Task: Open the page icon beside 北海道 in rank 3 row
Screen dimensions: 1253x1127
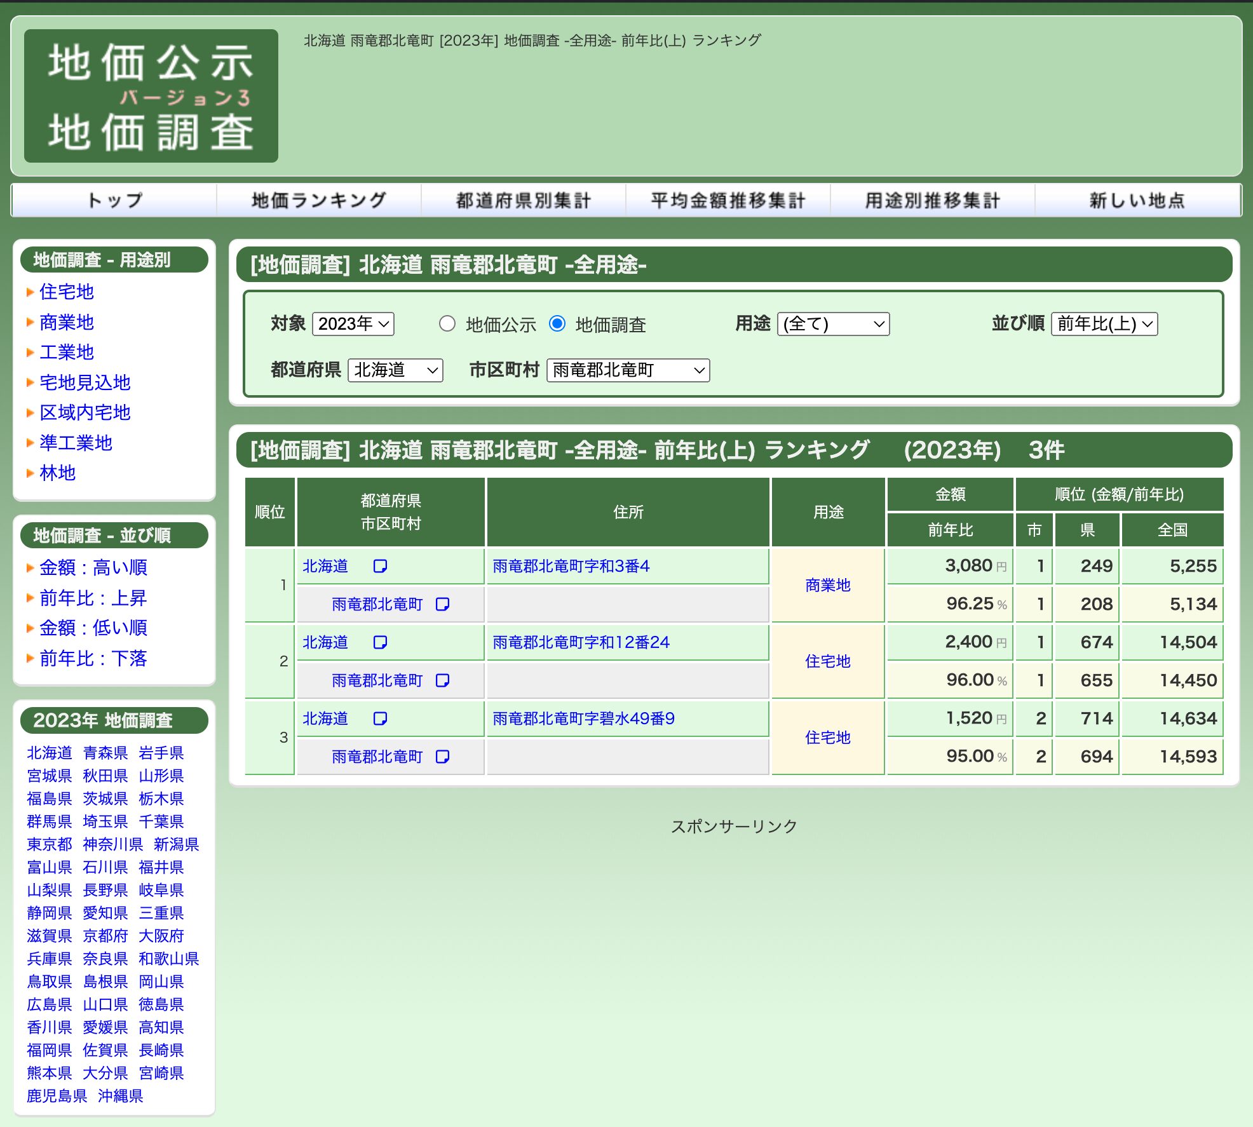Action: (x=380, y=719)
